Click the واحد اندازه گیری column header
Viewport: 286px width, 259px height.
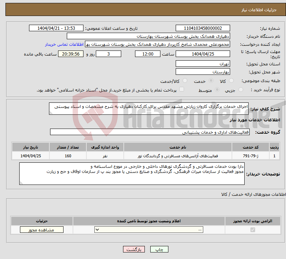coord(105,147)
